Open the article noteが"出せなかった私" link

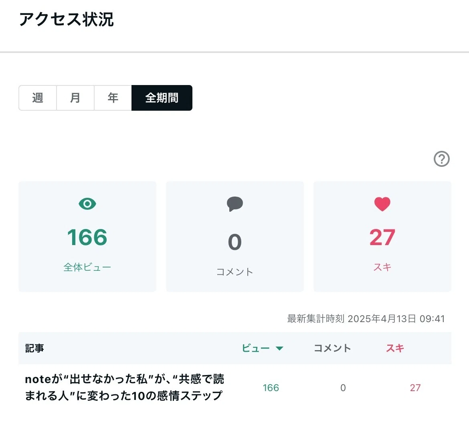(124, 387)
